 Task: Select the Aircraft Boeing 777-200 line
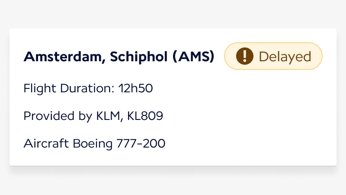click(x=94, y=144)
